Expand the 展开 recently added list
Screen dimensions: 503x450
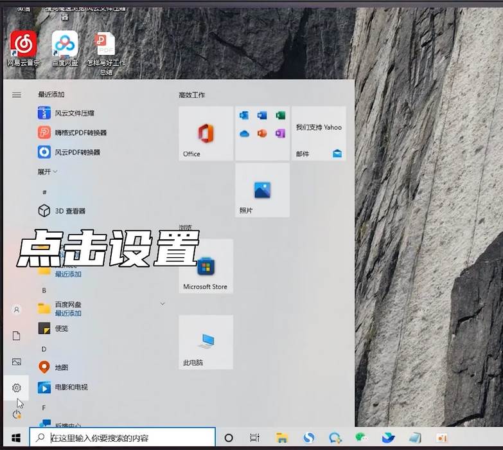(47, 172)
